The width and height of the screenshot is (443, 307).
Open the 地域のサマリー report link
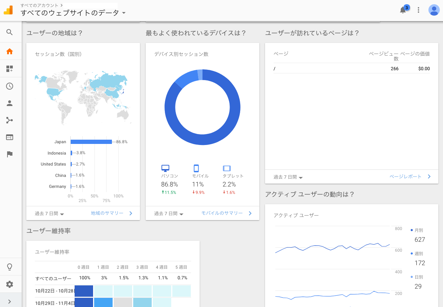pos(107,213)
